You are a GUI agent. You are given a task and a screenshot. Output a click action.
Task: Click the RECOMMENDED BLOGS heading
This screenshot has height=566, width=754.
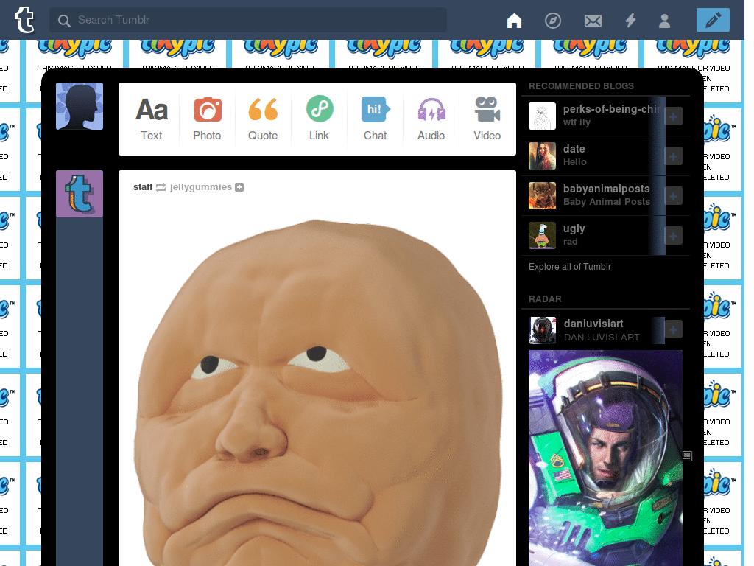(581, 86)
